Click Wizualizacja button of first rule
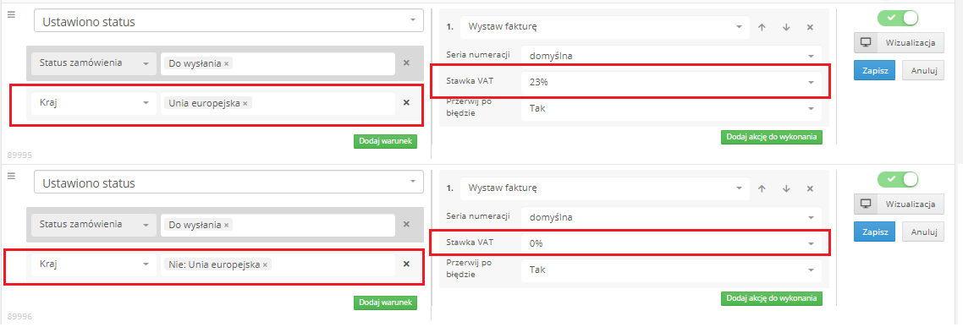Image resolution: width=963 pixels, height=327 pixels. pyautogui.click(x=899, y=43)
